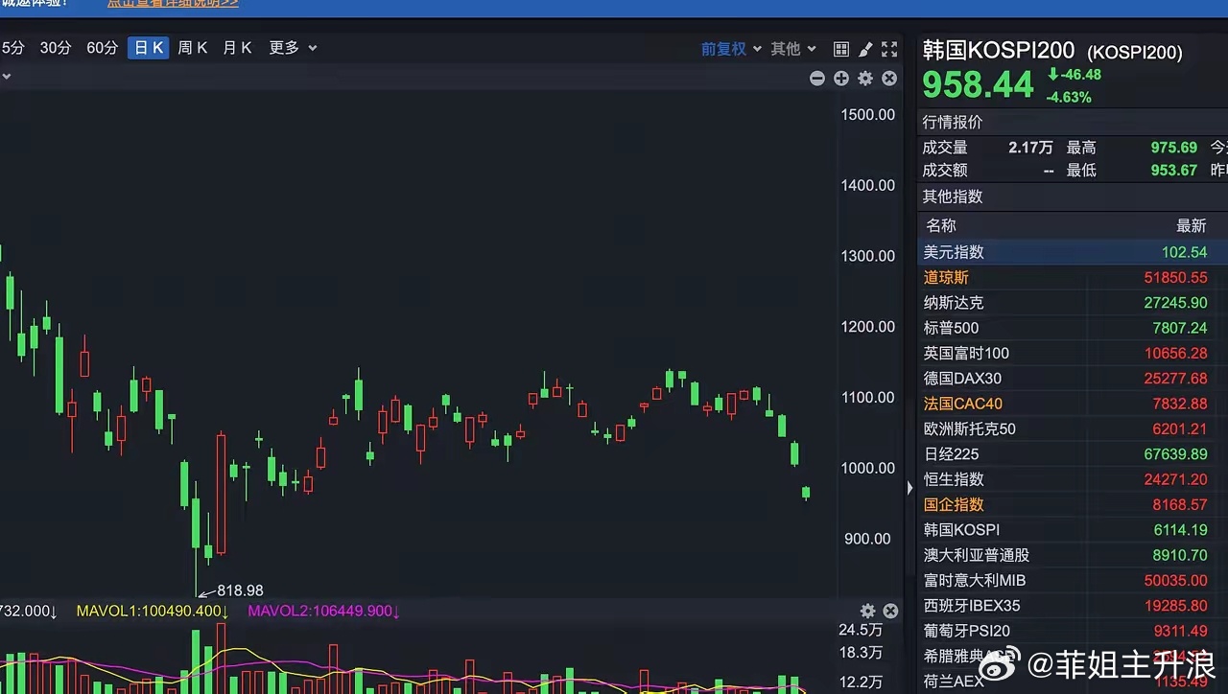
Task: Select the brush drawing tool icon
Action: pyautogui.click(x=865, y=49)
